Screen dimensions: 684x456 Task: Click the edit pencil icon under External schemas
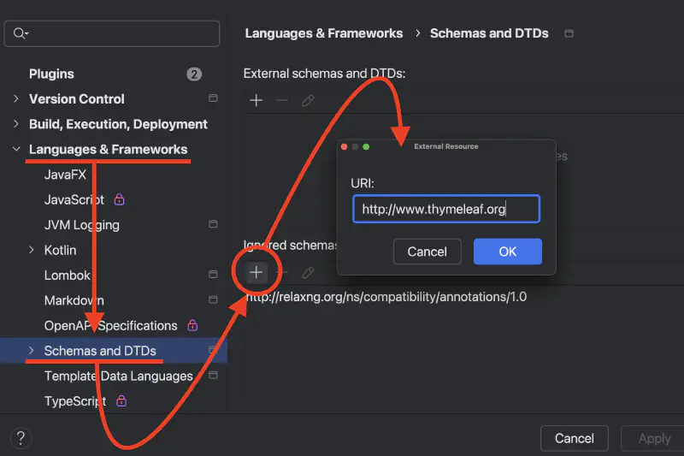click(308, 100)
